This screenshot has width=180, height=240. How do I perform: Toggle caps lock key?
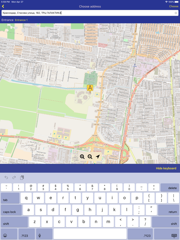click(11, 210)
